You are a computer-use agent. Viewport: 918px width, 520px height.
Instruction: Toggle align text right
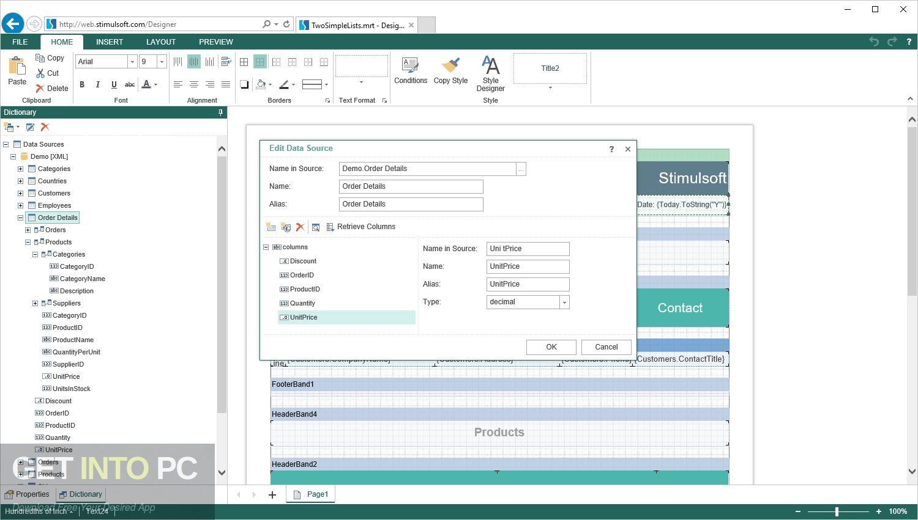pyautogui.click(x=210, y=84)
